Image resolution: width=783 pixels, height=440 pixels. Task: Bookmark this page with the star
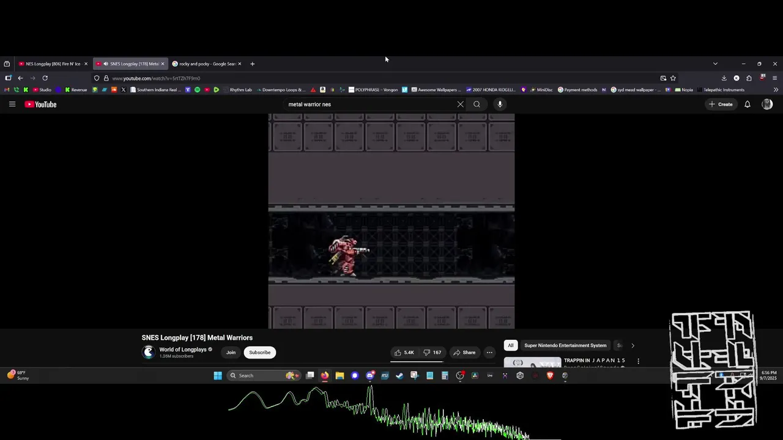point(673,78)
